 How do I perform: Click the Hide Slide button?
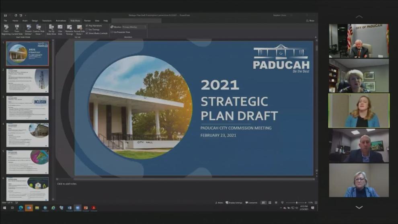click(x=60, y=29)
